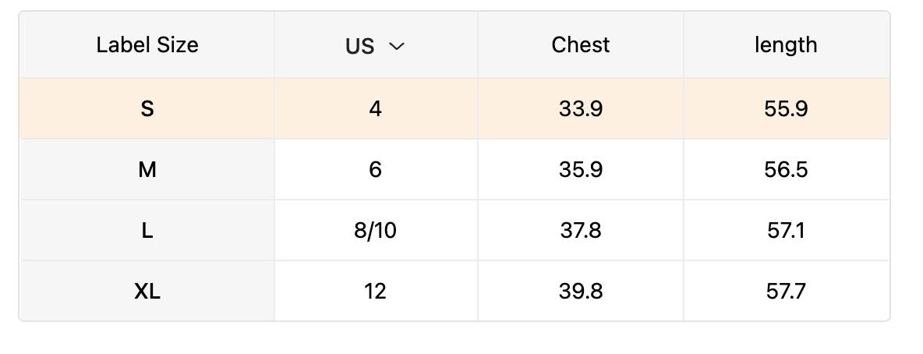923x354 pixels.
Task: Select the L label size row
Action: [147, 231]
